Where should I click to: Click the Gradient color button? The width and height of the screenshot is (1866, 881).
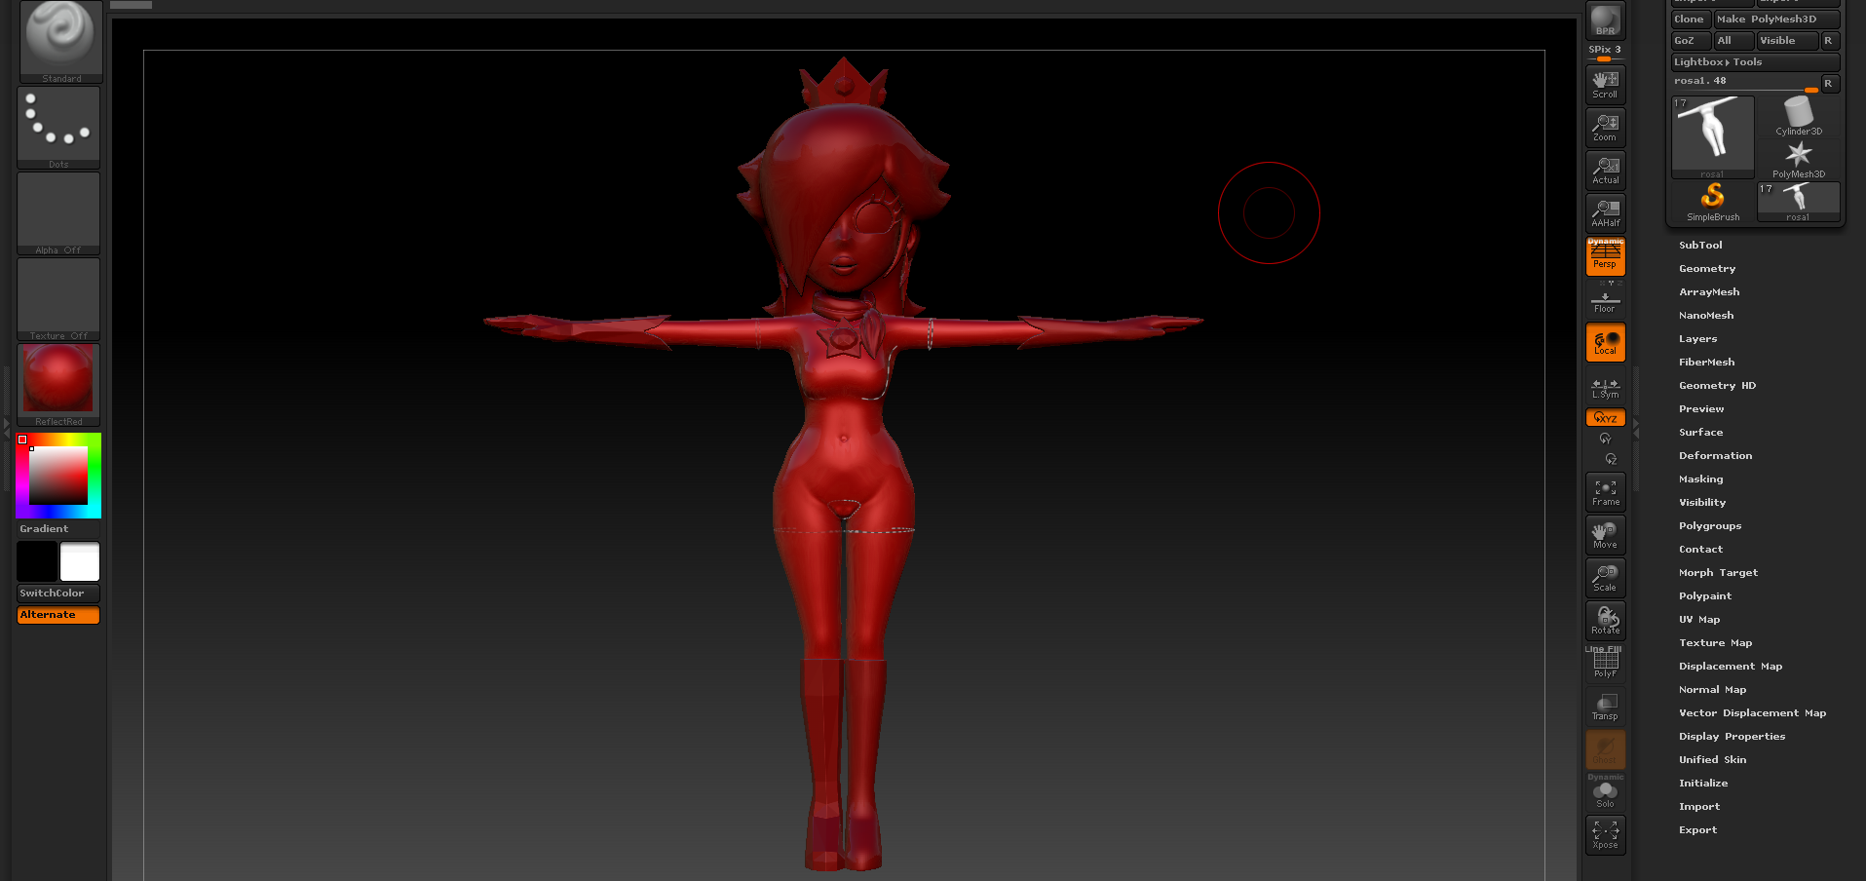coord(58,529)
